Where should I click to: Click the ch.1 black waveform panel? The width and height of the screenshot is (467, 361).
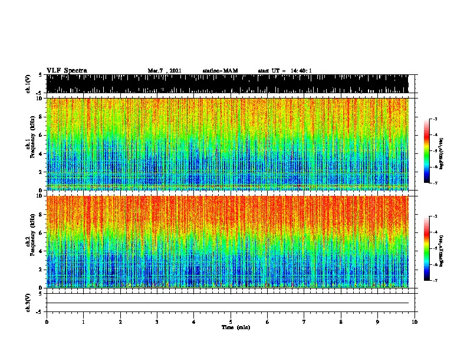coord(227,84)
